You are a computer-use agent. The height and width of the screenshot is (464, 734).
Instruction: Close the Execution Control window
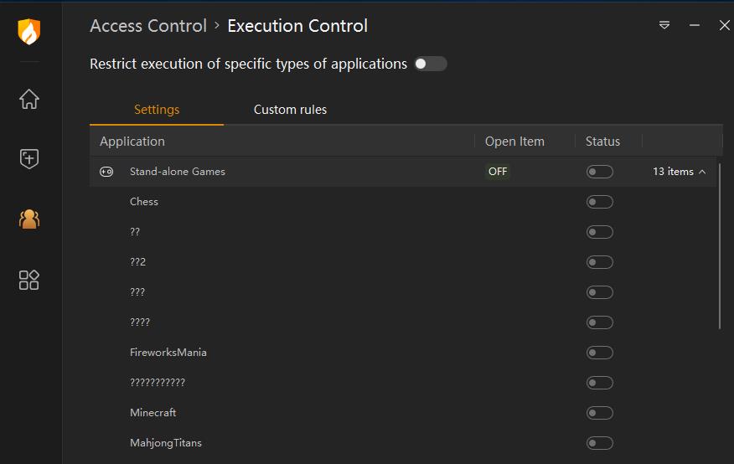point(724,25)
